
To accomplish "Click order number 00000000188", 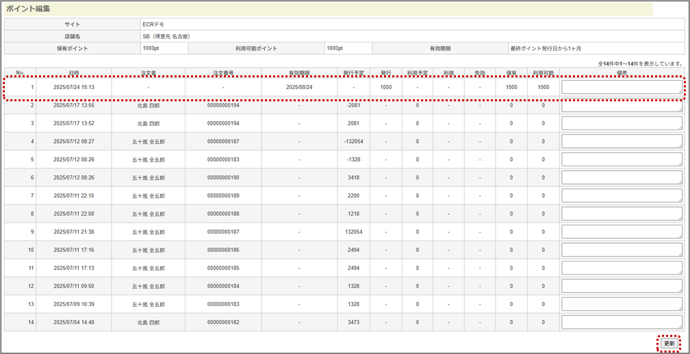I will click(223, 214).
